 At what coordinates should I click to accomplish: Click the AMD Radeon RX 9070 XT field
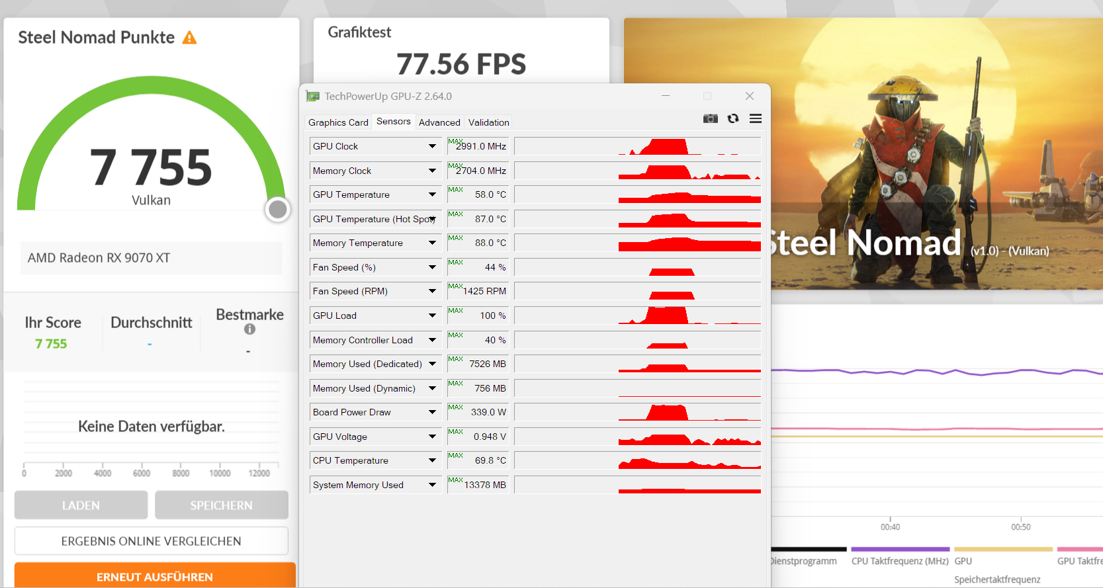[x=152, y=258]
